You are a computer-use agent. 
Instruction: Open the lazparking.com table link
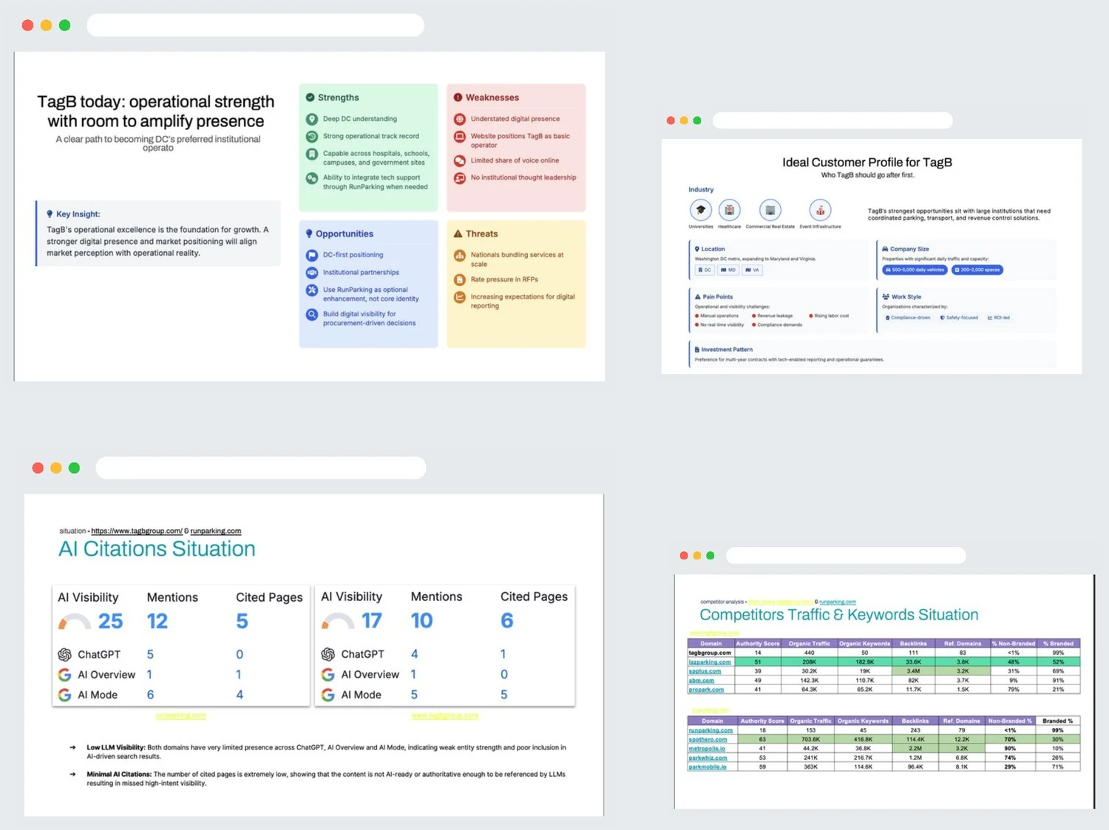[710, 662]
